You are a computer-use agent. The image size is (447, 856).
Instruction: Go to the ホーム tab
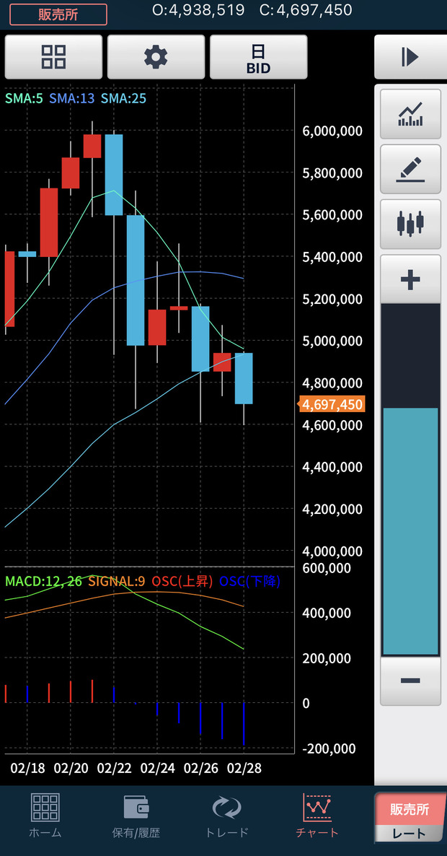pyautogui.click(x=45, y=816)
